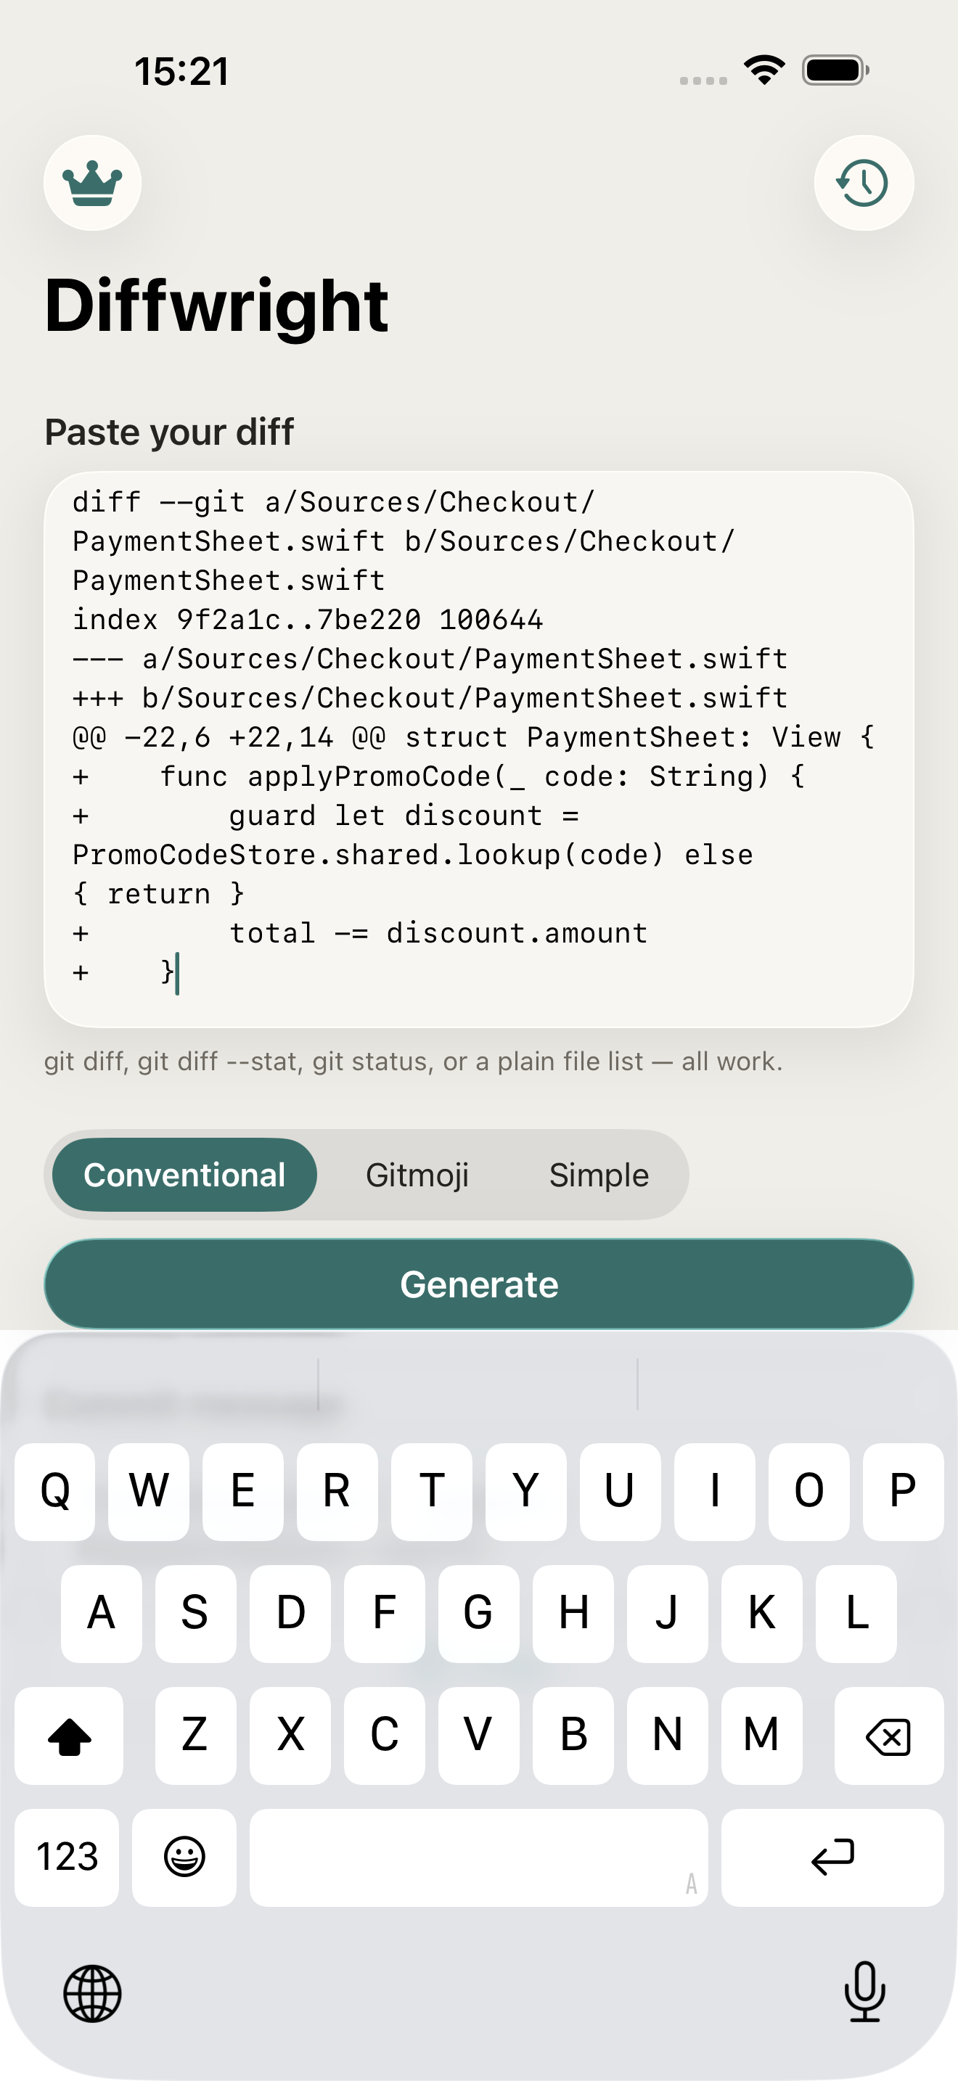The height and width of the screenshot is (2081, 958).
Task: Tap the backspace delete key
Action: 888,1735
